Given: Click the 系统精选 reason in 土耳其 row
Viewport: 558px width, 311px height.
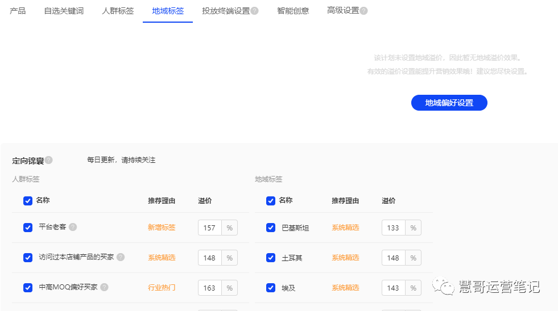Looking at the screenshot, I should (345, 258).
